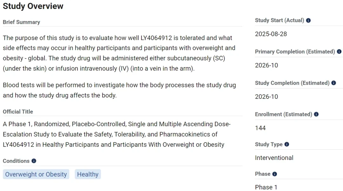Click the info icon beside Study Start (Actual)
The height and width of the screenshot is (191, 343).
coord(308,20)
